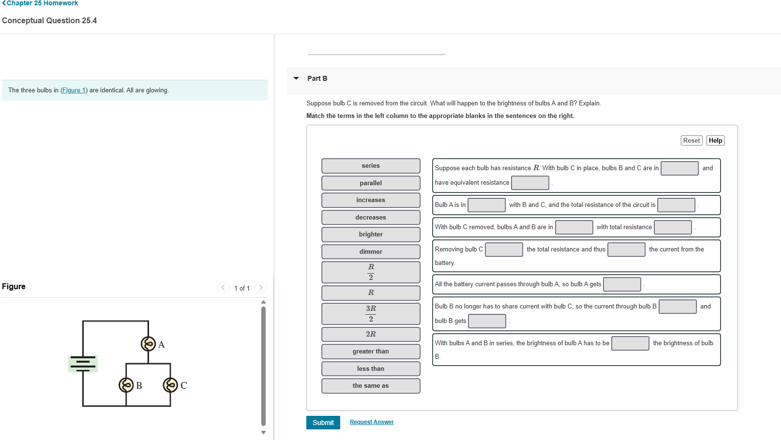Click the previous figure arrow
Viewport: 781px width, 440px height.
click(x=223, y=287)
